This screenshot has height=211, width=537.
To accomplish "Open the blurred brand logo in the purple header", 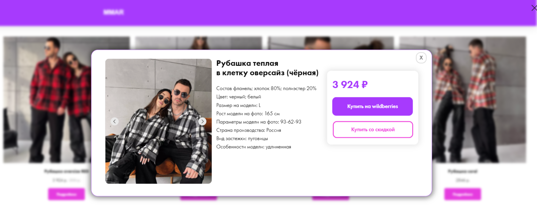I will [x=113, y=12].
